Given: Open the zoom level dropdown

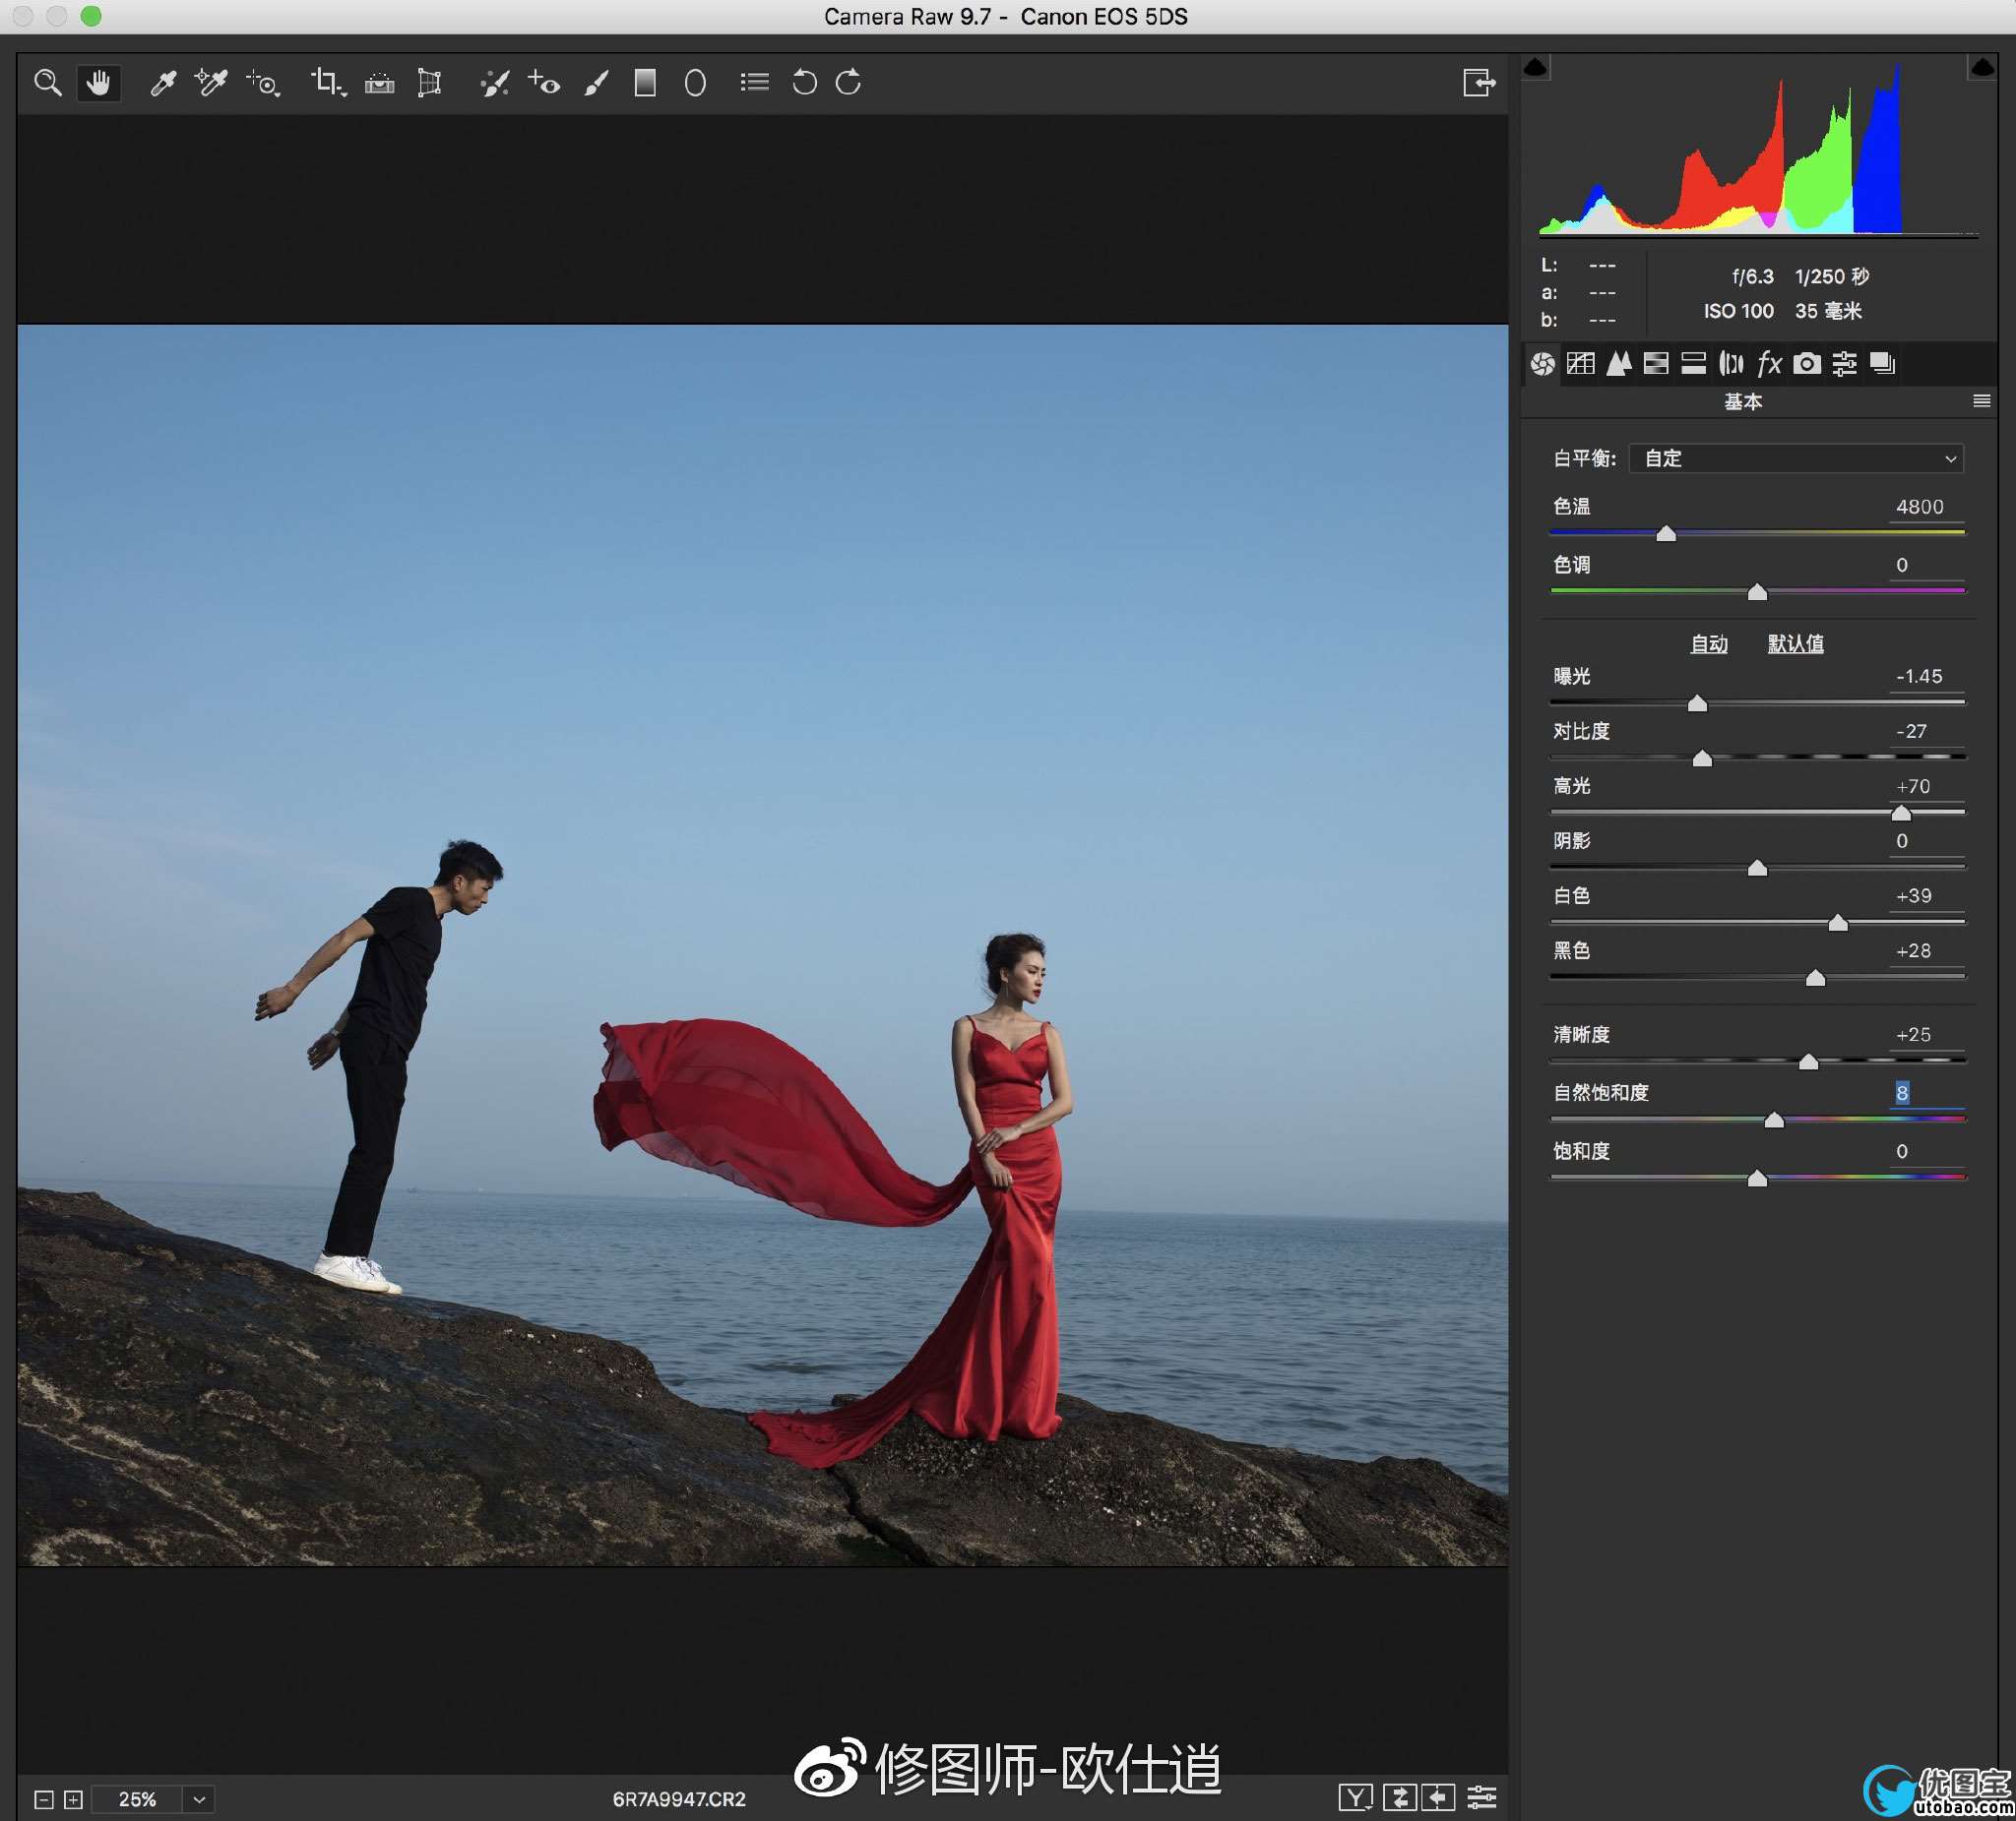Looking at the screenshot, I should coord(199,1799).
